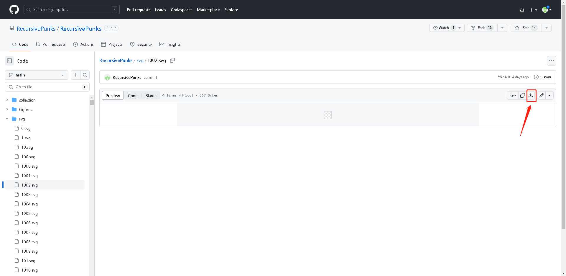Collapse the svg folder
Viewport: 566px width, 276px height.
click(7, 119)
